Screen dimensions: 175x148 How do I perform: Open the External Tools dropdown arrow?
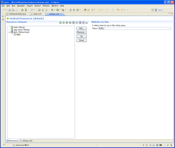65,10
